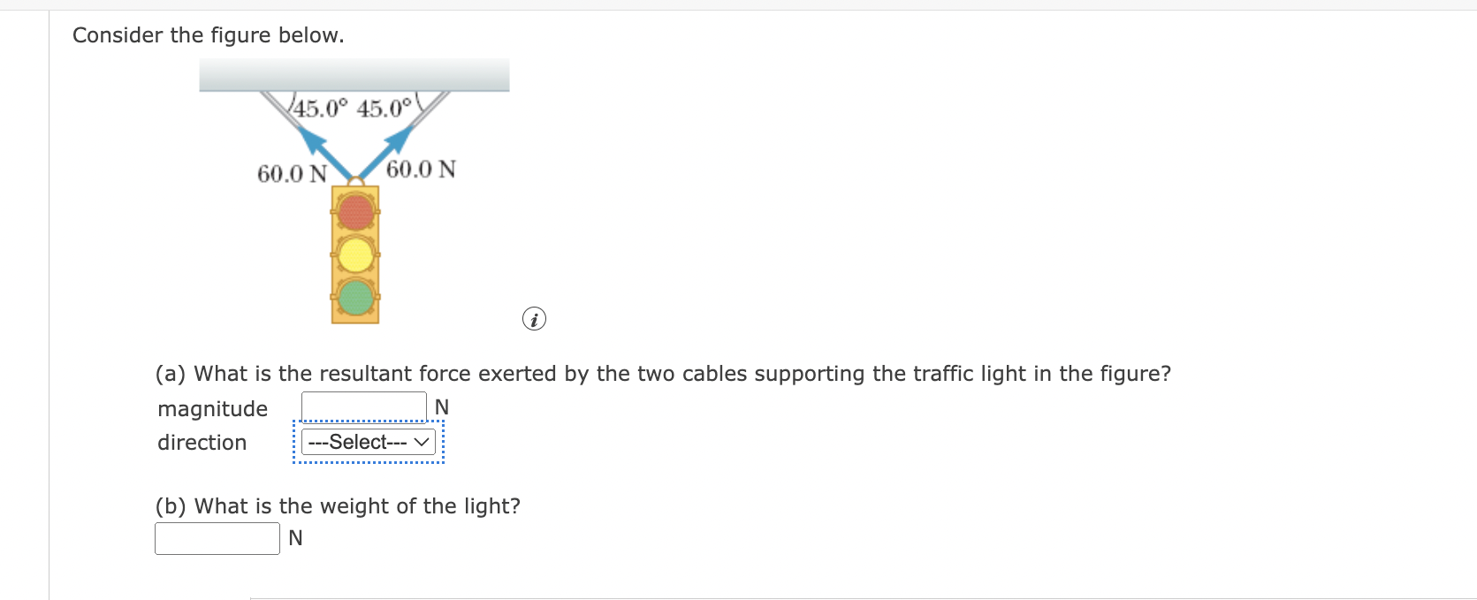1477x600 pixels.
Task: Click the magnitude answer field
Action: (x=363, y=406)
